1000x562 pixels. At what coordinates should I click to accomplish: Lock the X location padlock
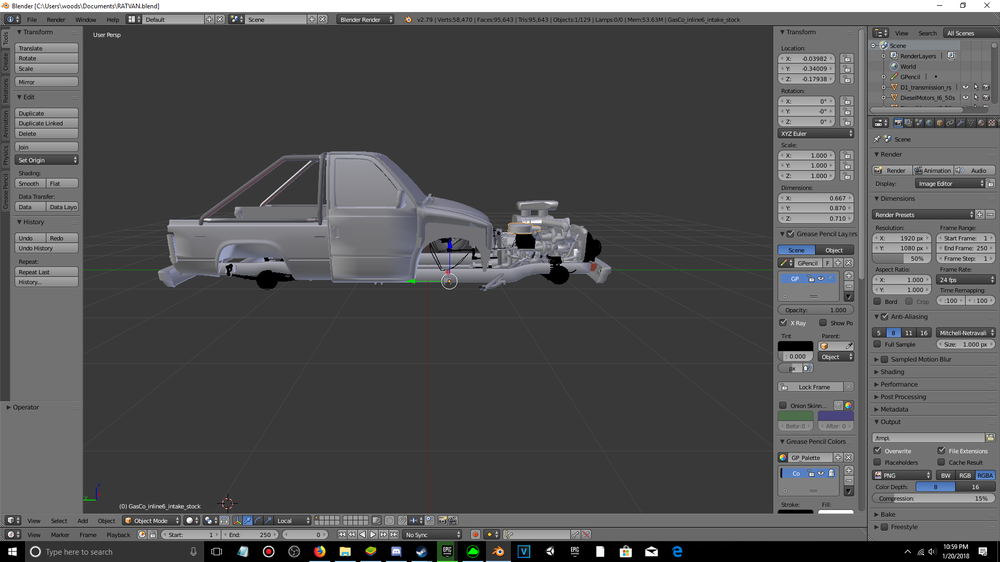(847, 59)
